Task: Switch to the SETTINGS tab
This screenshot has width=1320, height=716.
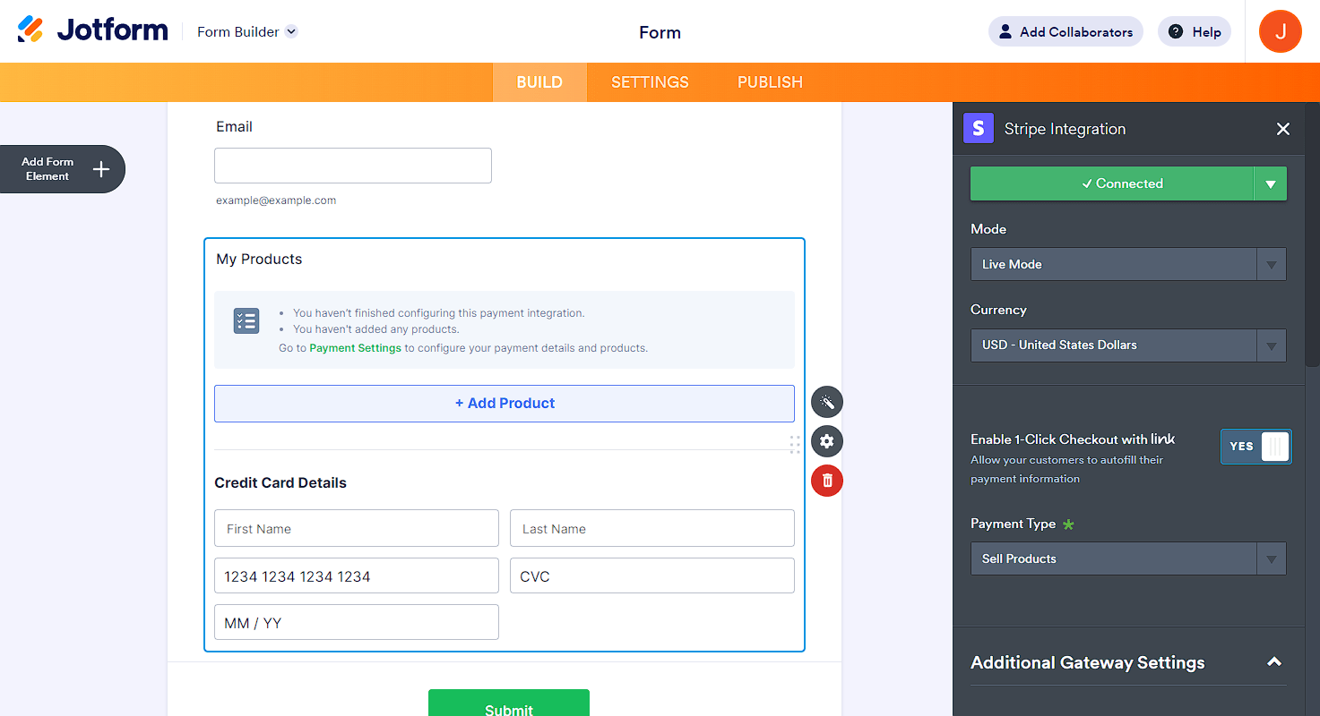Action: click(650, 82)
